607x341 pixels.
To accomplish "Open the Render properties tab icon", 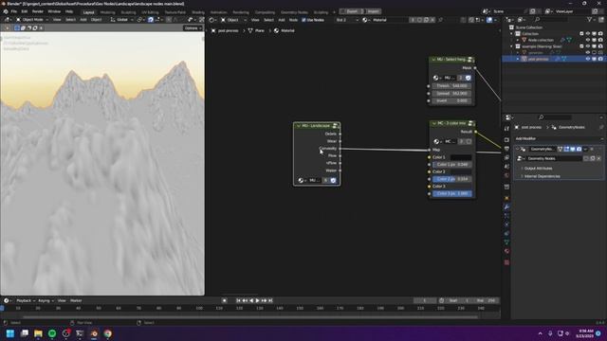I will [506, 139].
